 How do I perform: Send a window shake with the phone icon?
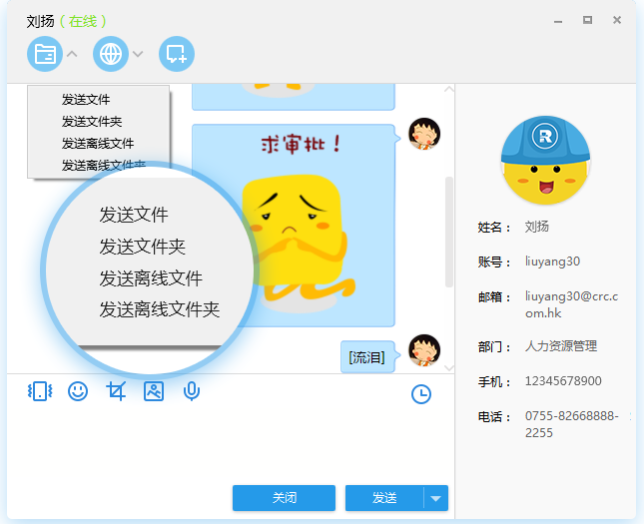39,391
